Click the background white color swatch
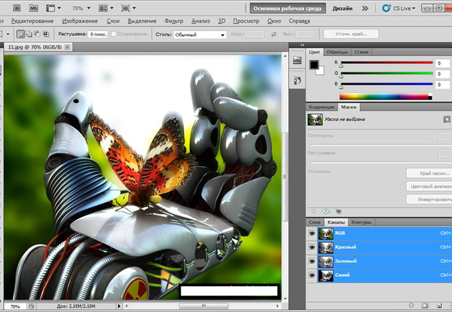The height and width of the screenshot is (312, 452). pos(321,71)
